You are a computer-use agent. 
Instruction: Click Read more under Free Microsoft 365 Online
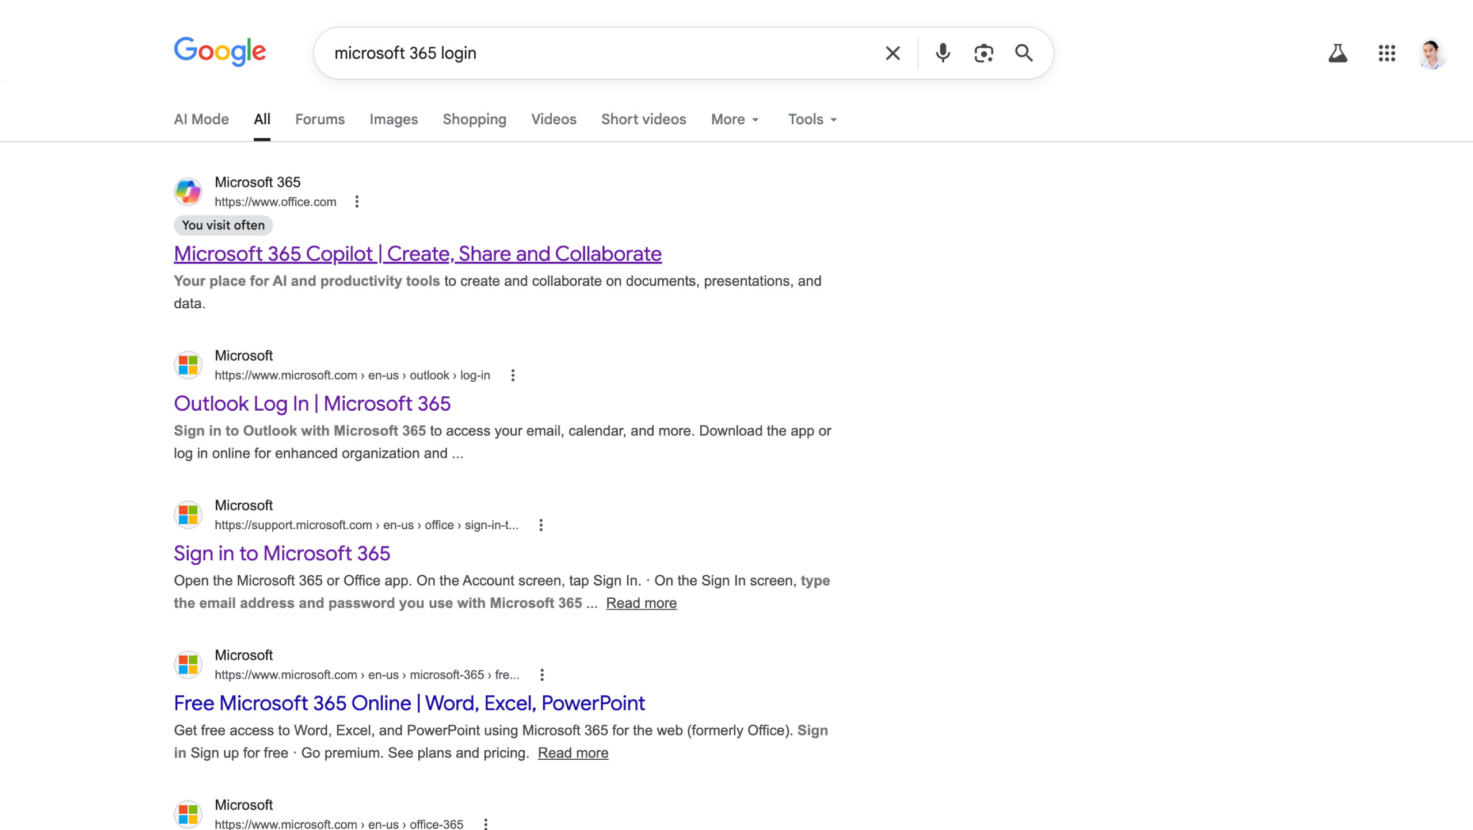[573, 753]
